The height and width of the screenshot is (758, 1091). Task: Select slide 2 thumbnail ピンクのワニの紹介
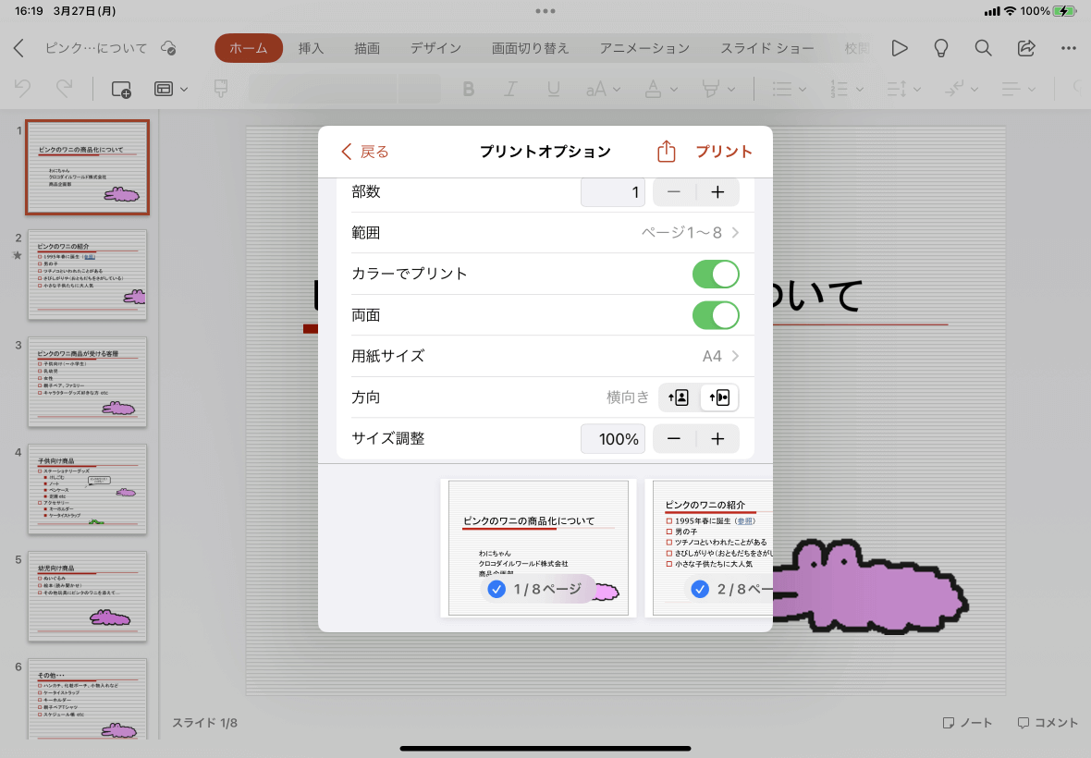point(88,275)
